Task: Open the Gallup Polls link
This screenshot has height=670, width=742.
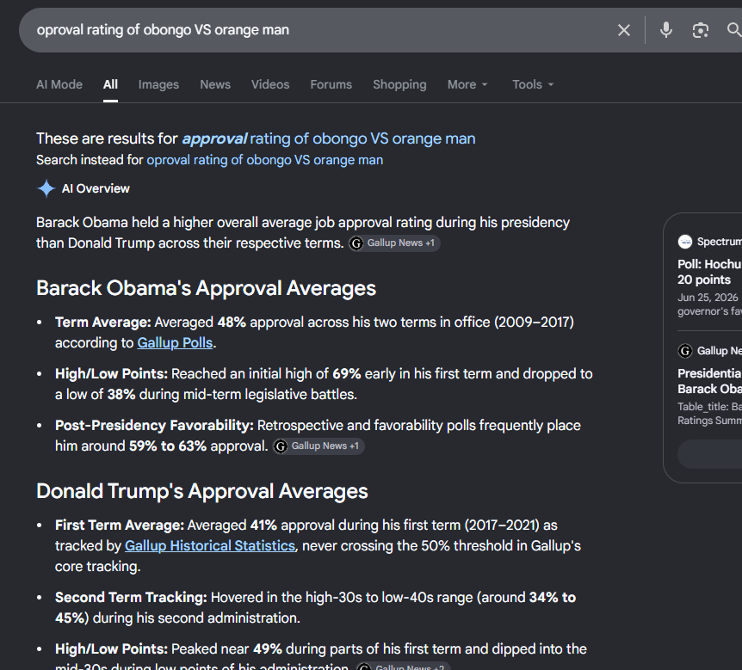Action: click(175, 343)
